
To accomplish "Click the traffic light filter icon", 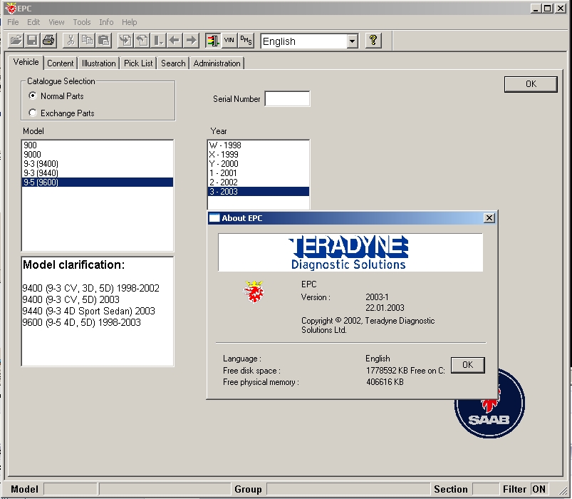I will 212,41.
